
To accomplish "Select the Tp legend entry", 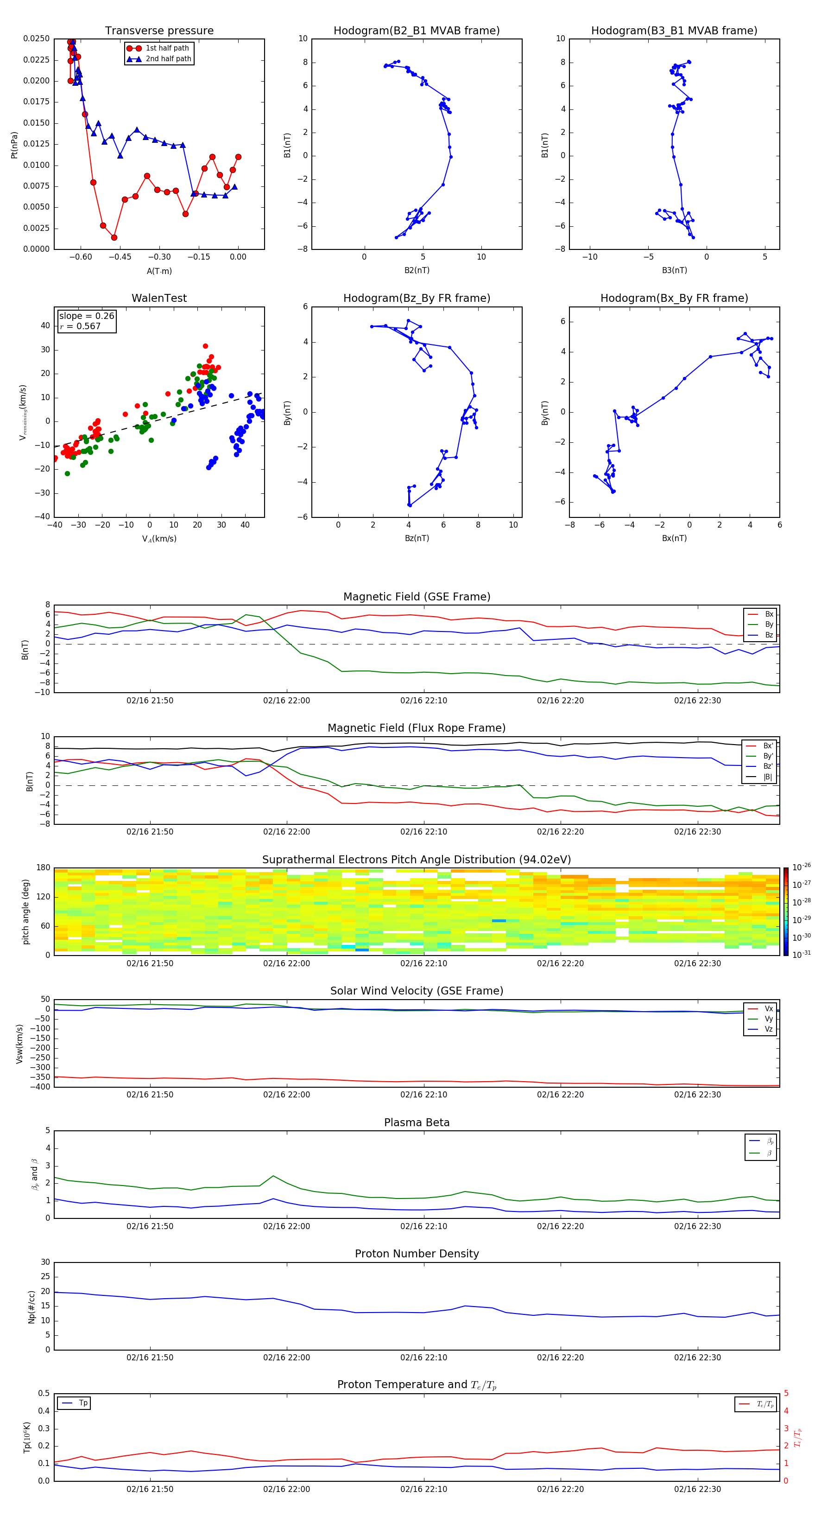I will tap(74, 1403).
